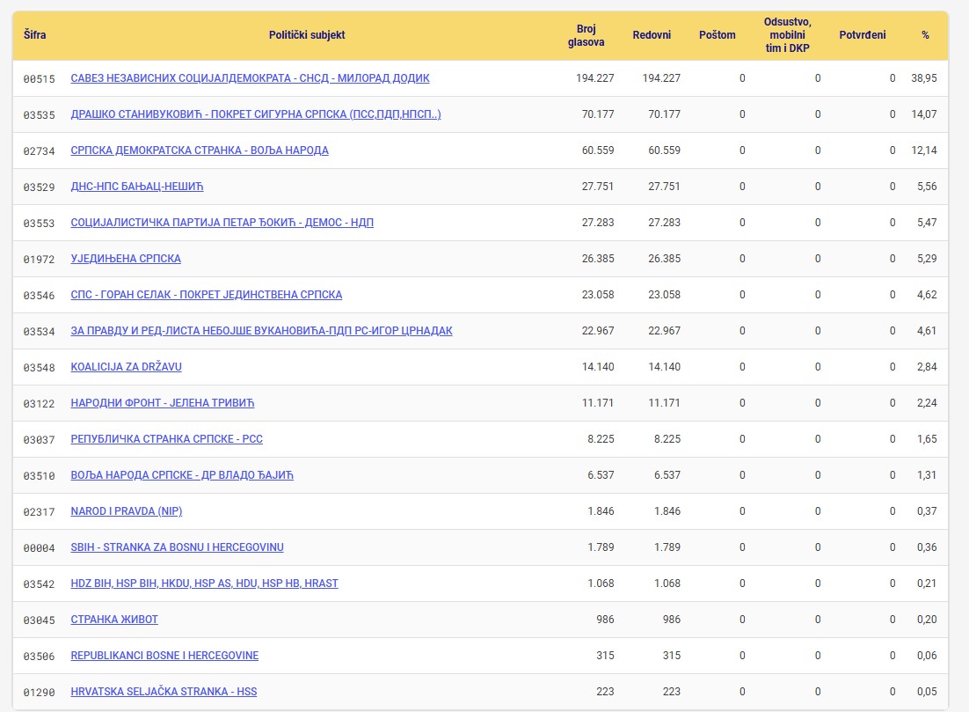The width and height of the screenshot is (969, 712).
Task: Open the Странка Живот link
Action: pyautogui.click(x=114, y=620)
